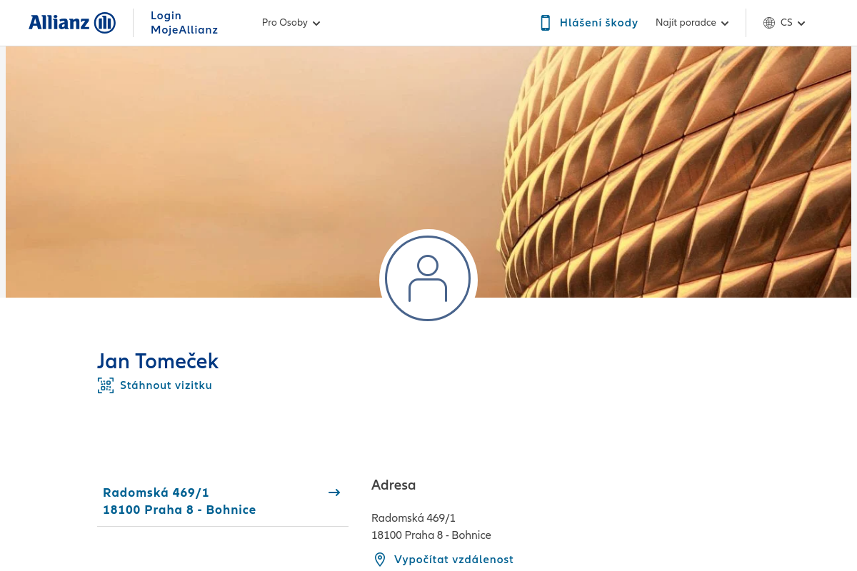The height and width of the screenshot is (571, 857).
Task: Open Login MojeAllianz
Action: [x=184, y=22]
